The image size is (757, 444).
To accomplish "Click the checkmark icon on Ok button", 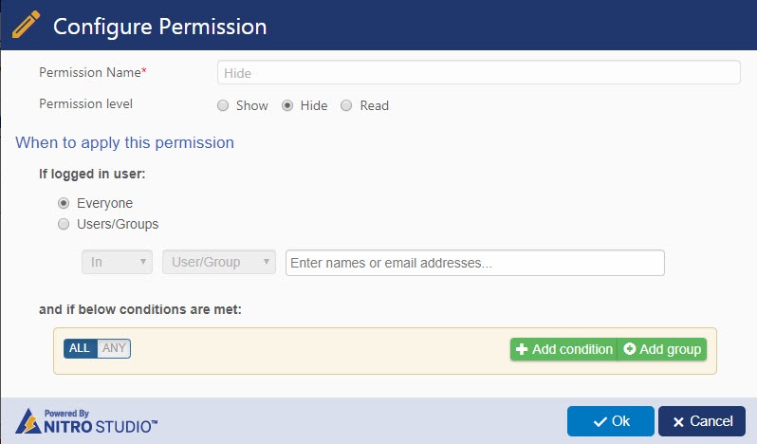I will tap(600, 421).
